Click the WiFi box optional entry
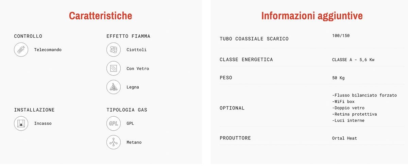Image resolution: width=408 pixels, height=167 pixels. (343, 102)
